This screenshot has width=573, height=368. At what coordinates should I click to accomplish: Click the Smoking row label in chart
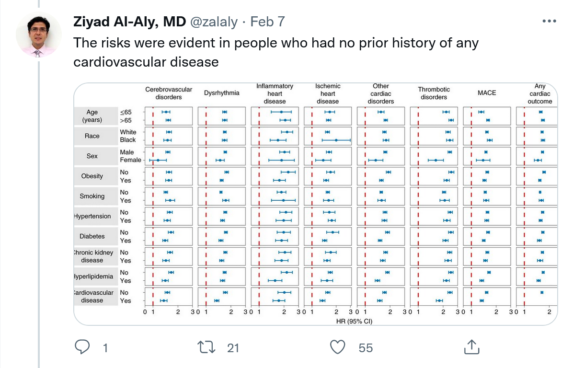92,196
